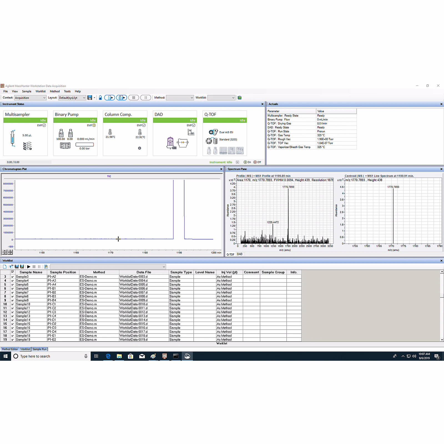This screenshot has height=444, width=444.
Task: Start the worklist with the play icon
Action: [x=29, y=267]
